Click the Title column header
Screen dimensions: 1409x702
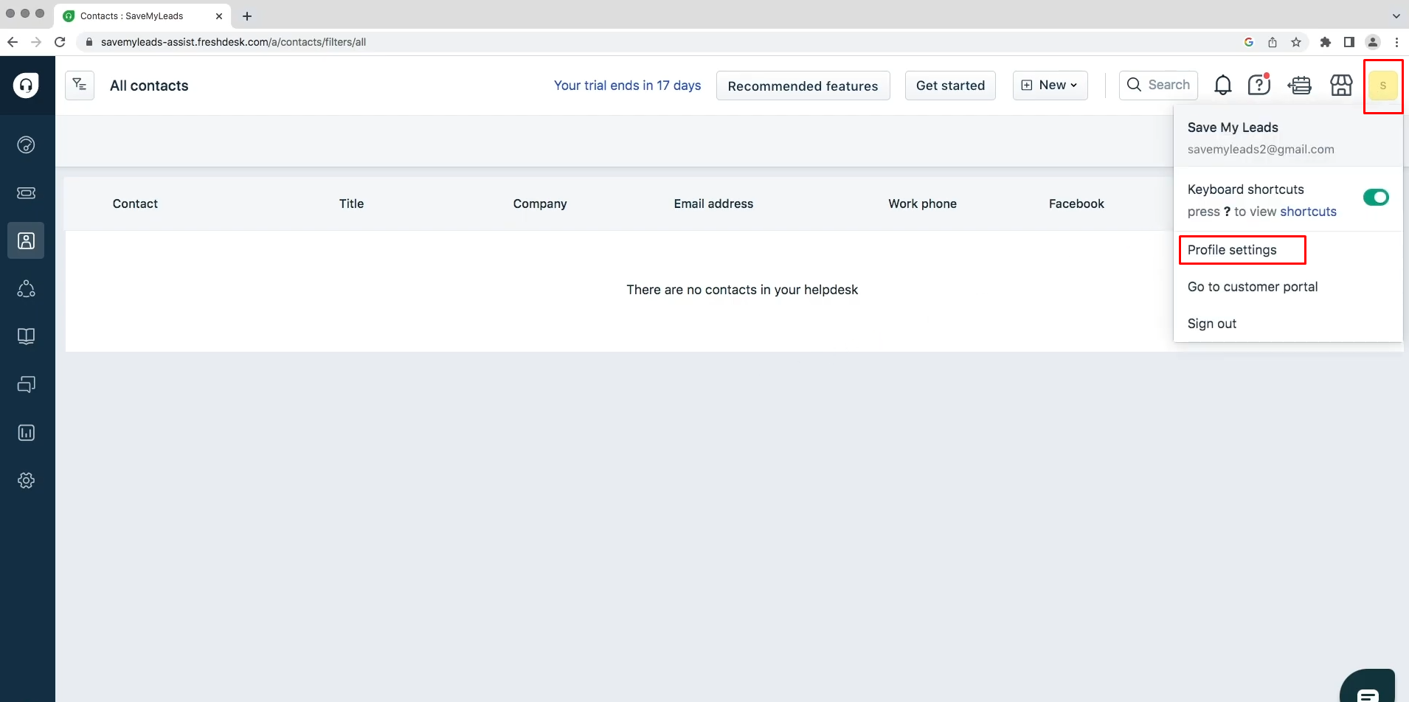click(x=351, y=204)
